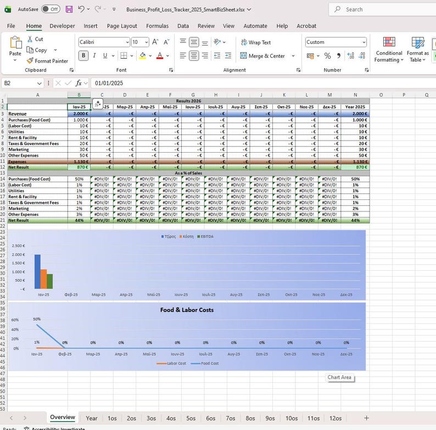Switch to the Formulas ribbon tab
This screenshot has width=436, height=430.
(158, 26)
